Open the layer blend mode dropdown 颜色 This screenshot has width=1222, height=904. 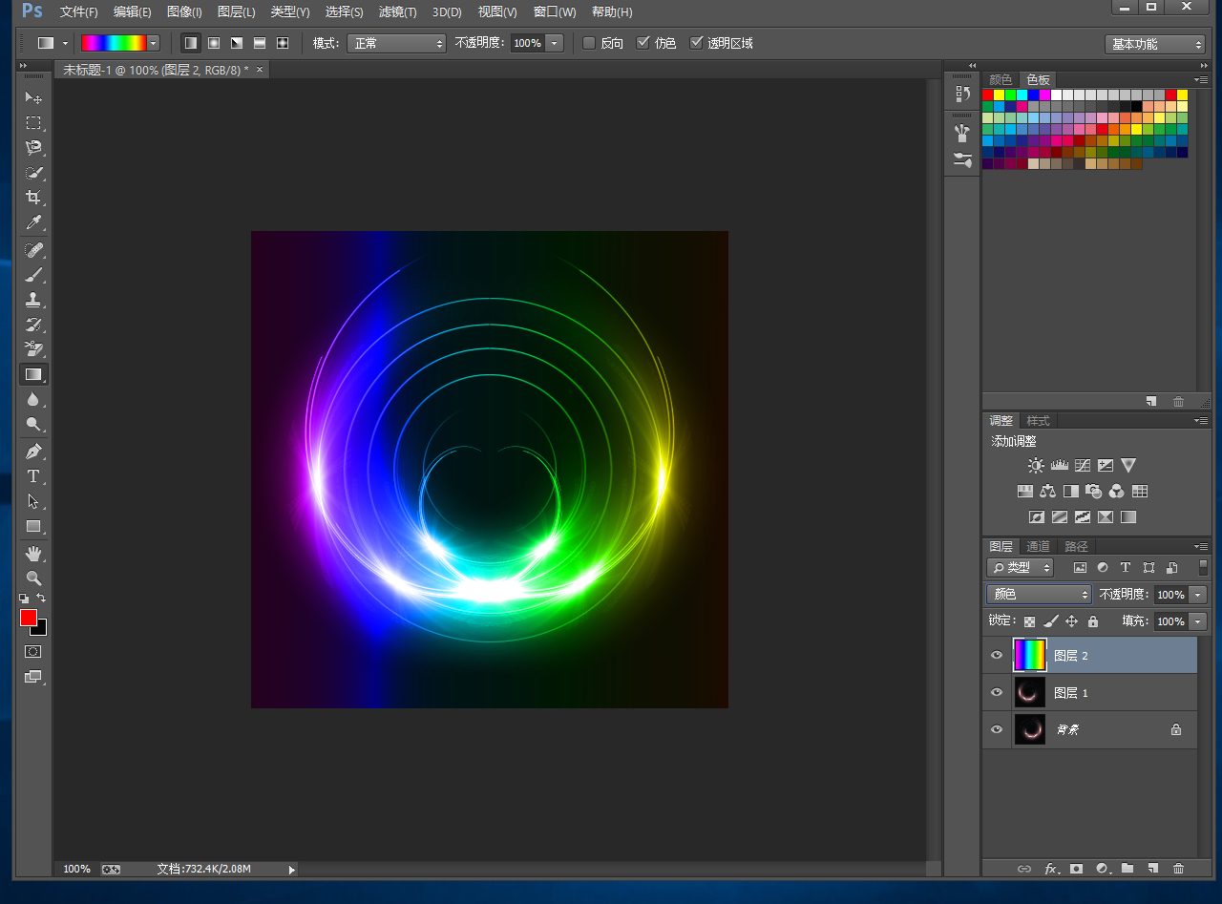tap(1039, 594)
